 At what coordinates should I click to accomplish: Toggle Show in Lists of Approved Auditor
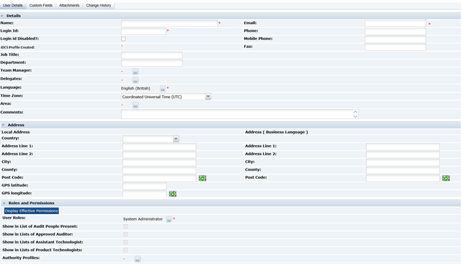126,234
